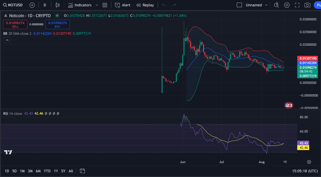Set range to 6M
This screenshot has height=177, width=321.
coord(38,171)
